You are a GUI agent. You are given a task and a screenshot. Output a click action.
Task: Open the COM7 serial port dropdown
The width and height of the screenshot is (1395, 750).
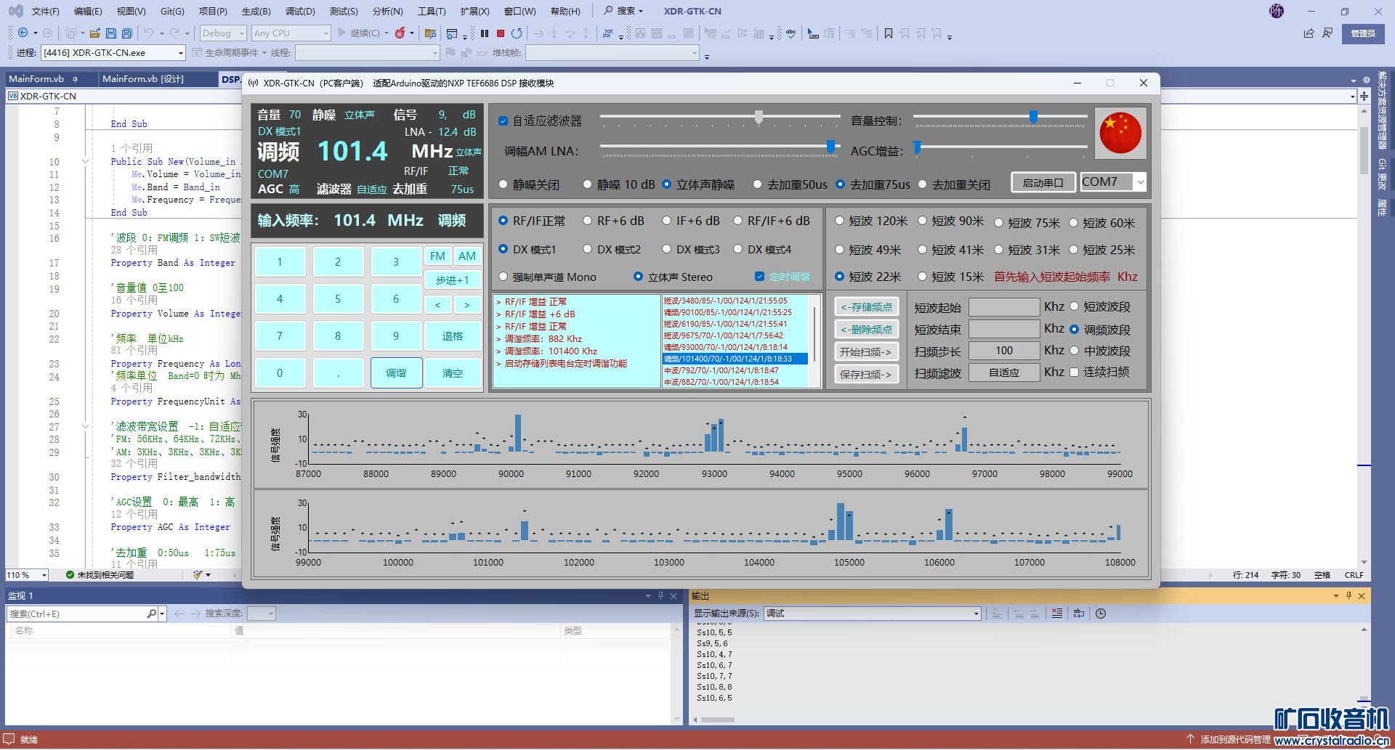coord(1140,182)
